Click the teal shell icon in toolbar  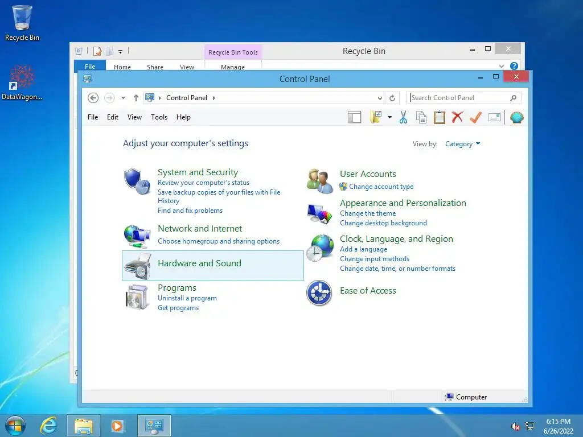click(517, 117)
